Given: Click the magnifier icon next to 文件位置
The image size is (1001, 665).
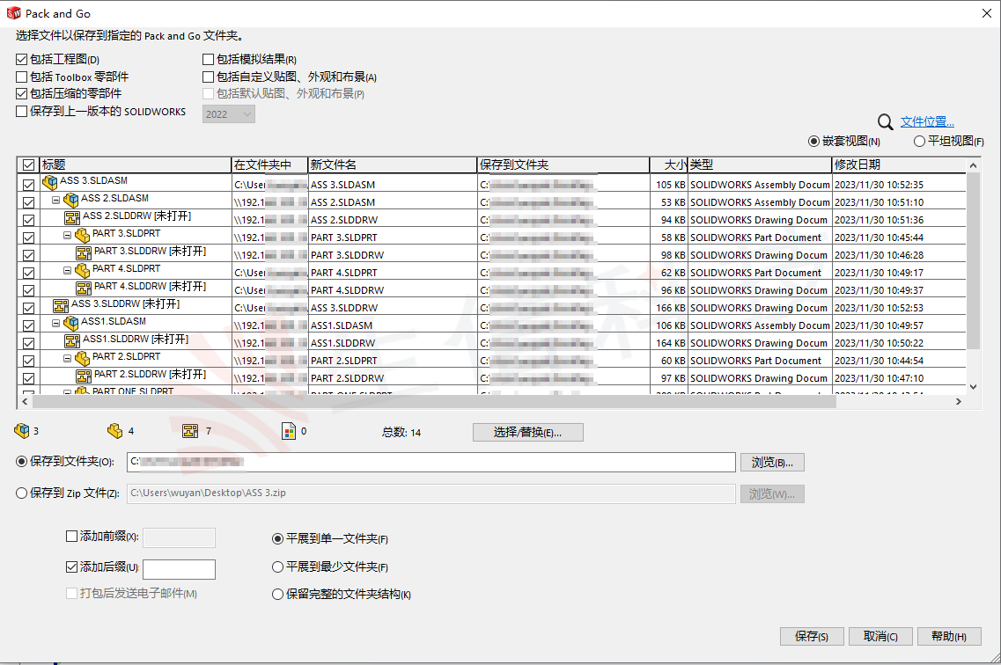Looking at the screenshot, I should [x=886, y=121].
